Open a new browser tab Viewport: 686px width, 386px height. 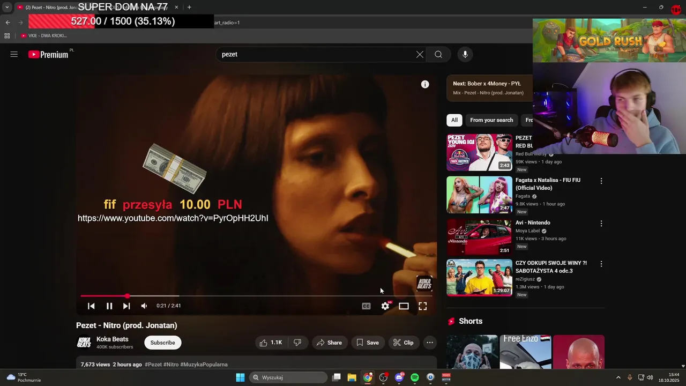pyautogui.click(x=189, y=8)
